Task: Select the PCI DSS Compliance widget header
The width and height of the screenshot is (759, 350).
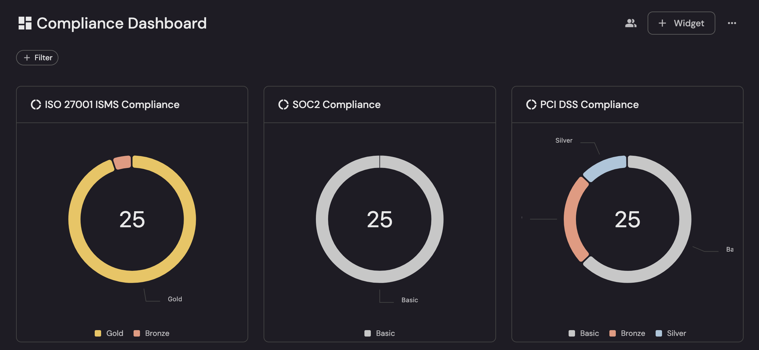Action: click(x=589, y=104)
